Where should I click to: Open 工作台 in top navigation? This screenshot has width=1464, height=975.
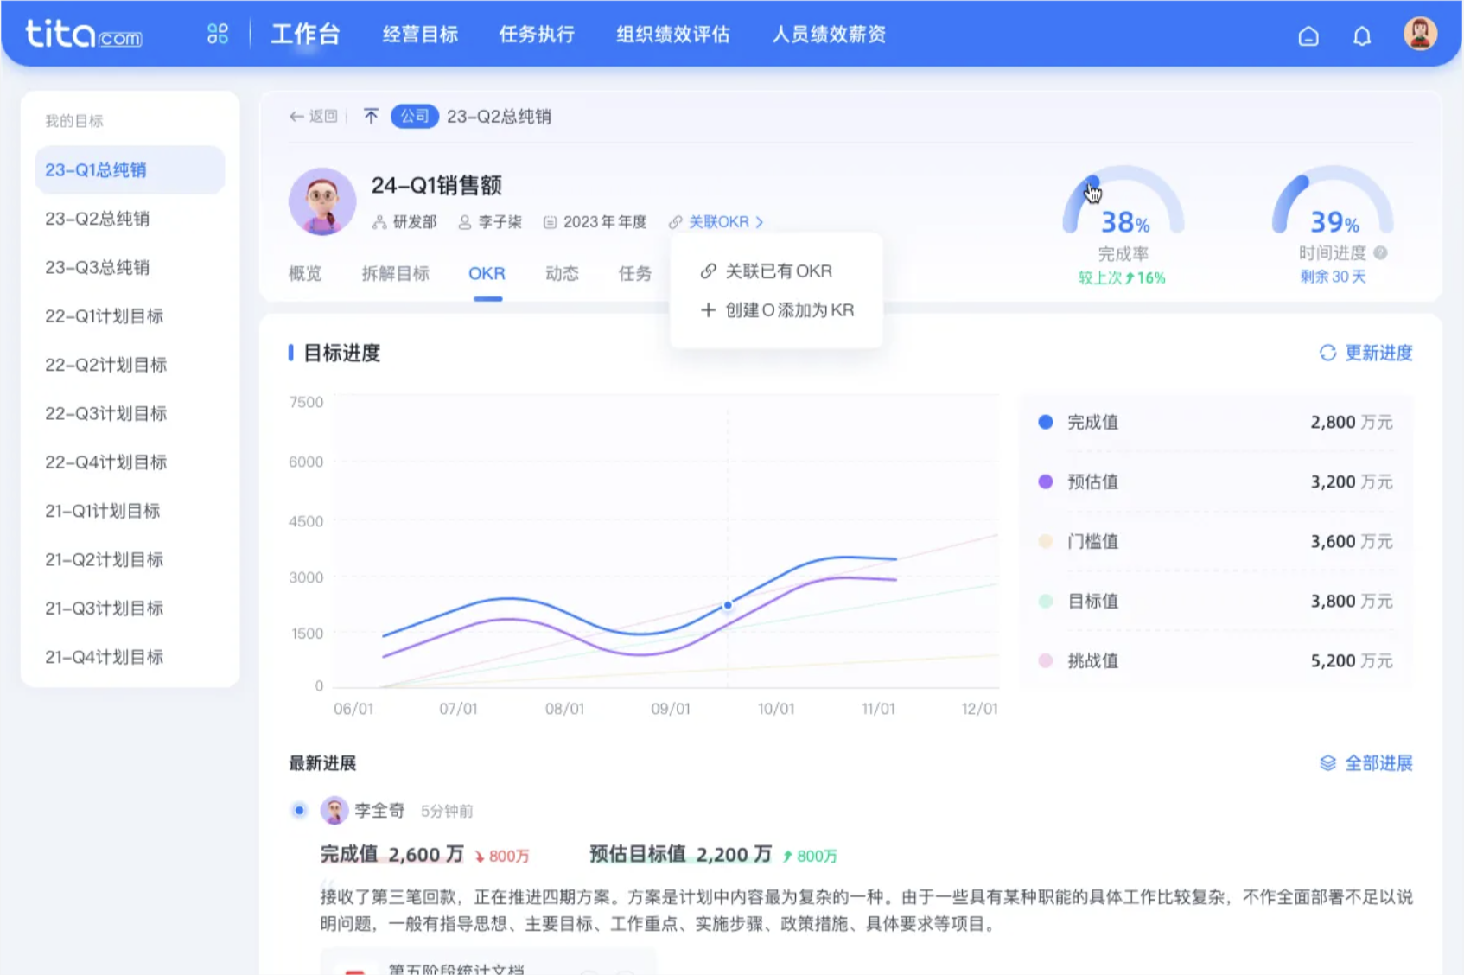pyautogui.click(x=305, y=34)
